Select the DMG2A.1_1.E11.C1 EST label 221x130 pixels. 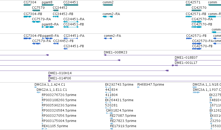pyautogui.click(x=52, y=90)
